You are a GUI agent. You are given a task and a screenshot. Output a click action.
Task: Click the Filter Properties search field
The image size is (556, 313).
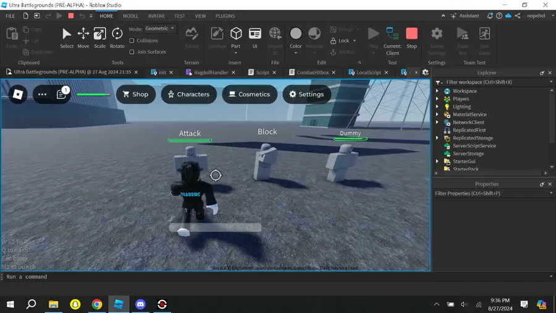(494, 194)
